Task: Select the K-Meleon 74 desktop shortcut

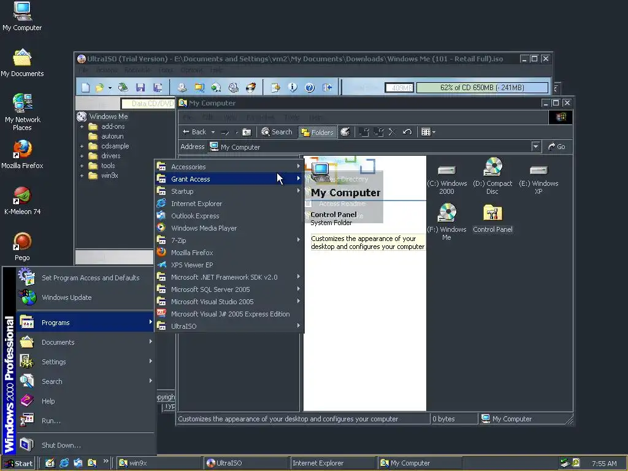Action: 22,201
